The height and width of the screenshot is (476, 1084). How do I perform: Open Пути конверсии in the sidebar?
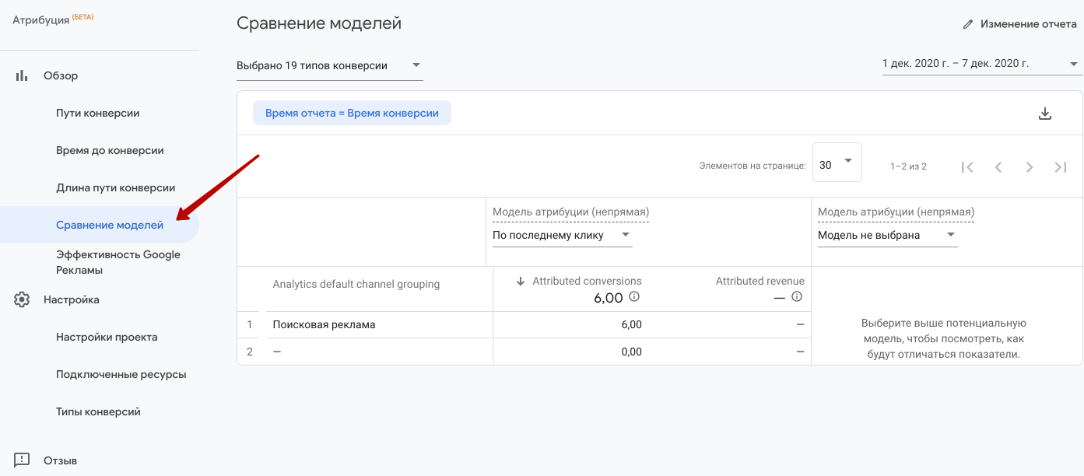point(98,113)
